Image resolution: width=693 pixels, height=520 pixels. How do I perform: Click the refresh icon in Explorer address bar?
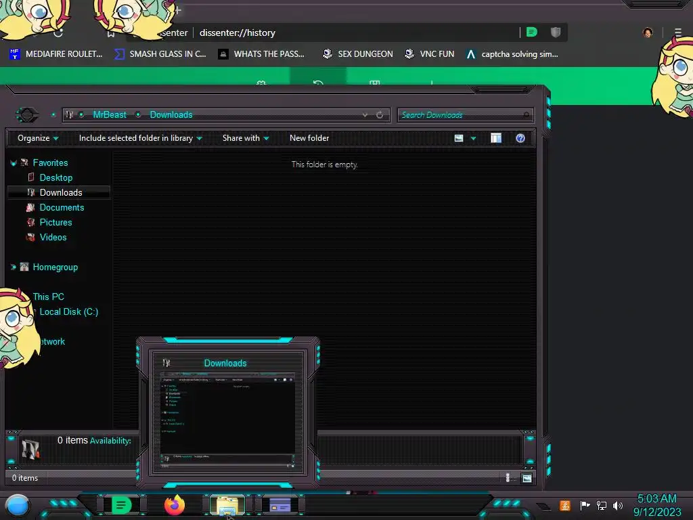click(380, 115)
